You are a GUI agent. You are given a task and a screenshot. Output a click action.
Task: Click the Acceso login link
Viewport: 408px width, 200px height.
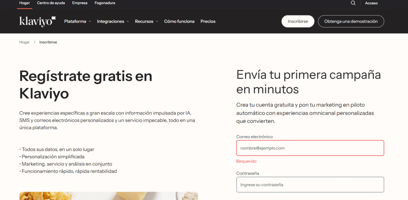tap(371, 3)
